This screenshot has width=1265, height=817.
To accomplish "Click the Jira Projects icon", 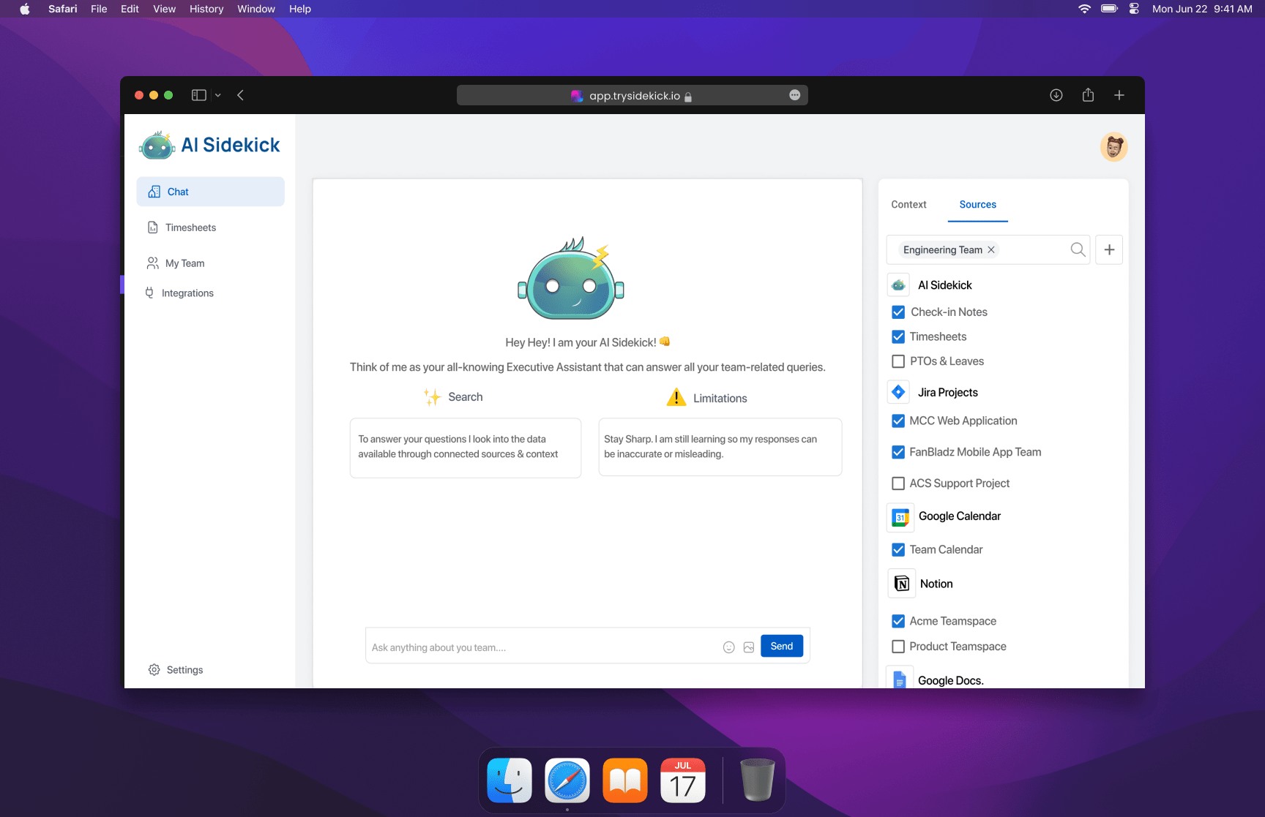I will [x=898, y=392].
